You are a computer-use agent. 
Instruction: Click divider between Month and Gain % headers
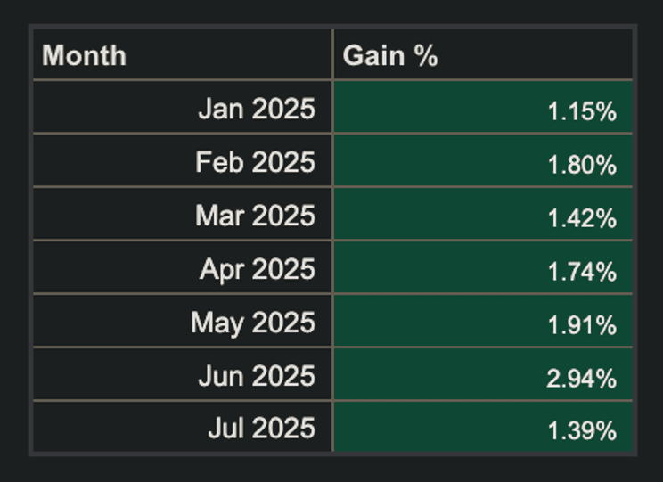pyautogui.click(x=333, y=55)
